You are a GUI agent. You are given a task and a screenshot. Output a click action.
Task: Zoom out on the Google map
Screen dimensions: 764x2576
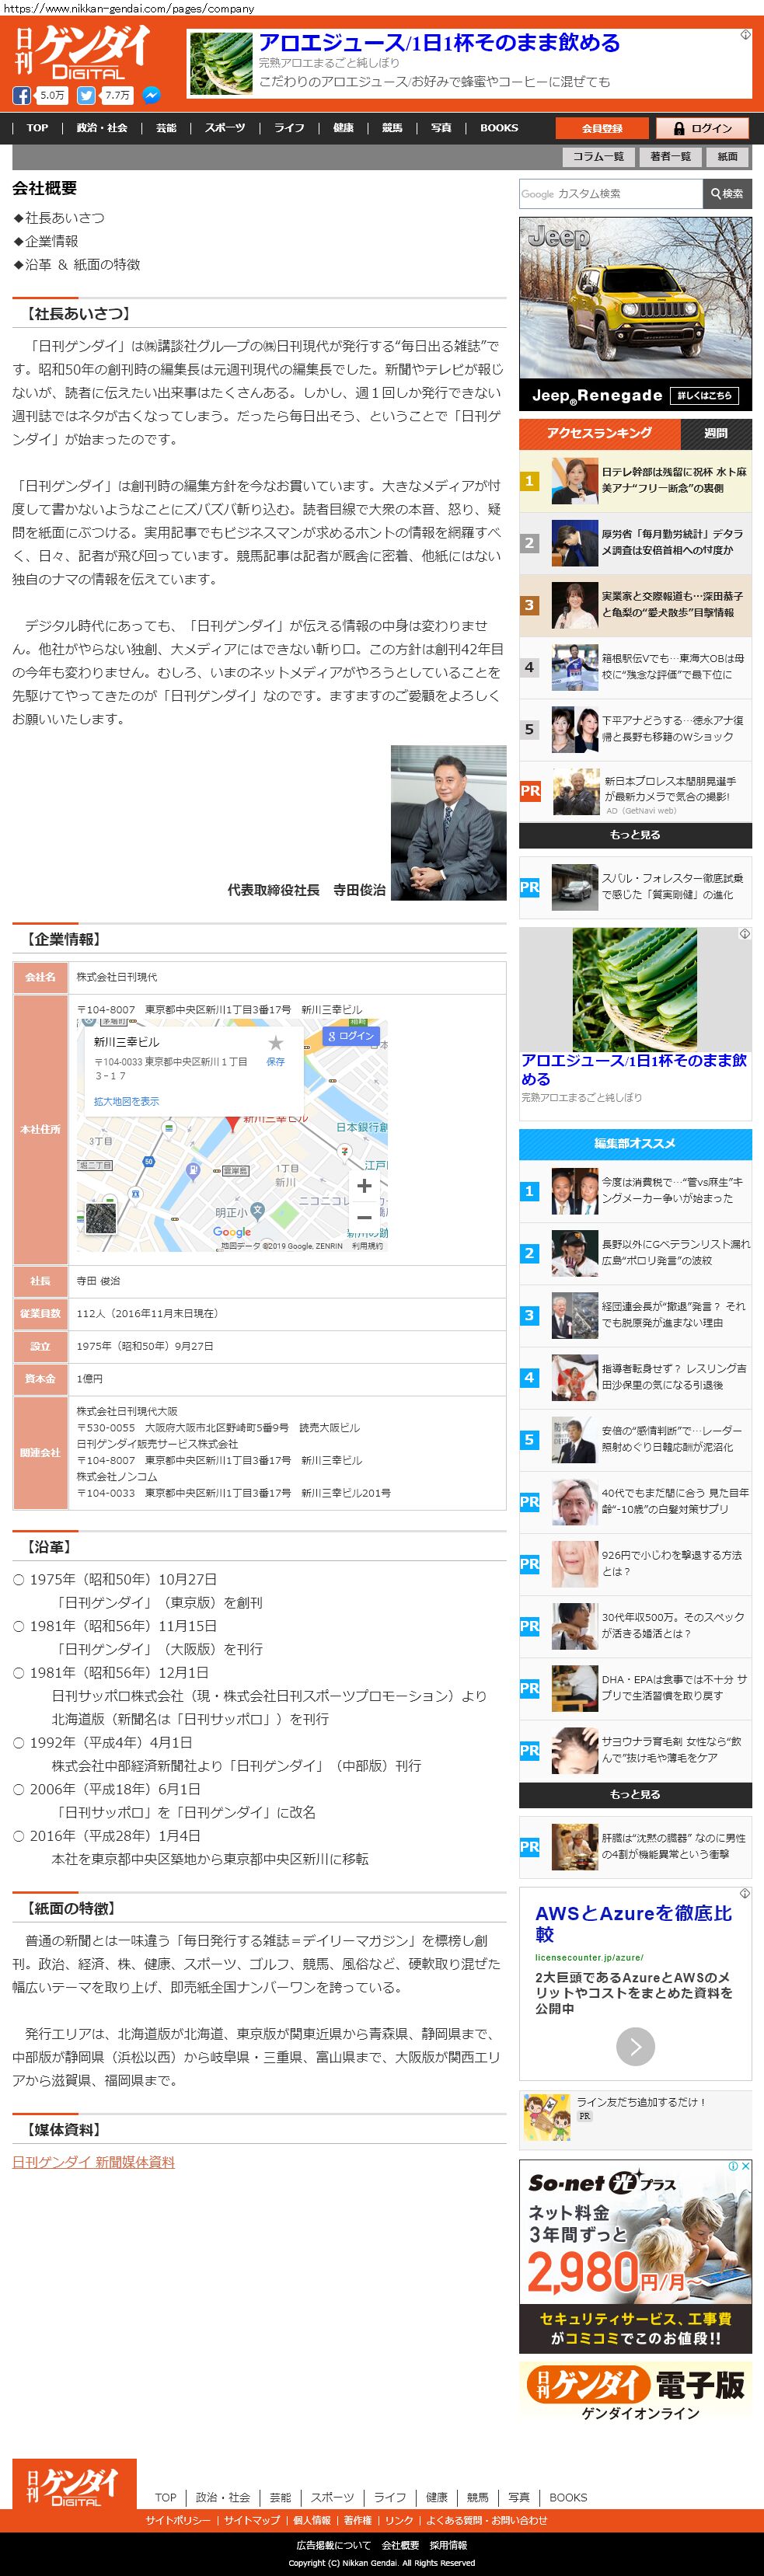coord(364,1217)
